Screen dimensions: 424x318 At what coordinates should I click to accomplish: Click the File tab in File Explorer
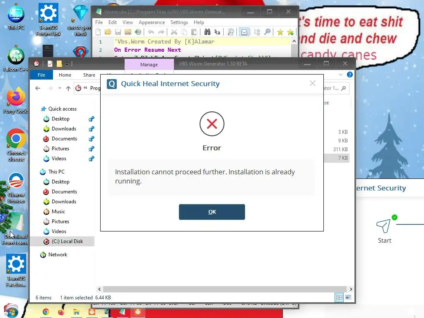41,75
